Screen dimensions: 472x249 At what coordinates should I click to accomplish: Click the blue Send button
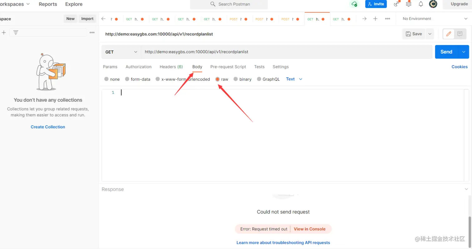click(x=446, y=52)
